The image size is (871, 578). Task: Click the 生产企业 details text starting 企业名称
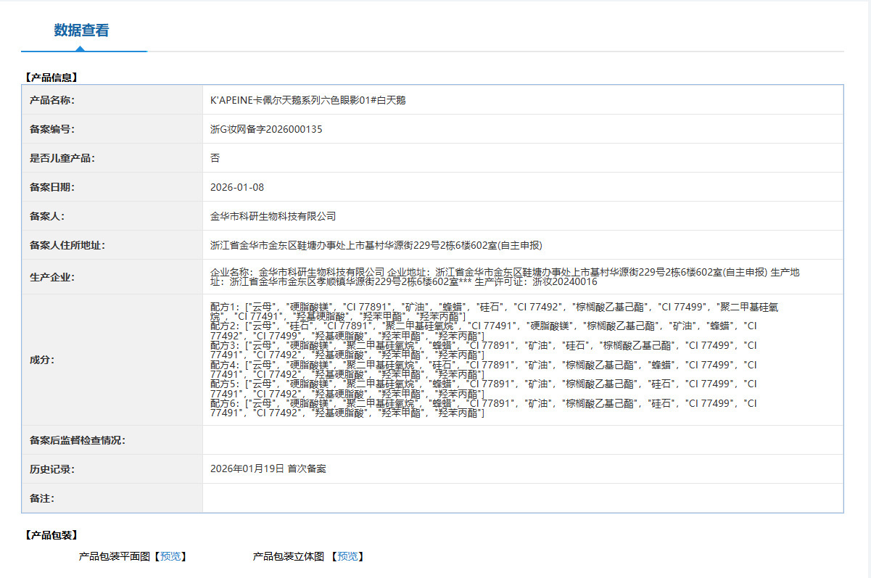coord(505,277)
